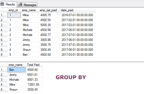This screenshot has width=144, height=94.
Task: Click the salary cell 4500.55
Action: (x=49, y=20)
